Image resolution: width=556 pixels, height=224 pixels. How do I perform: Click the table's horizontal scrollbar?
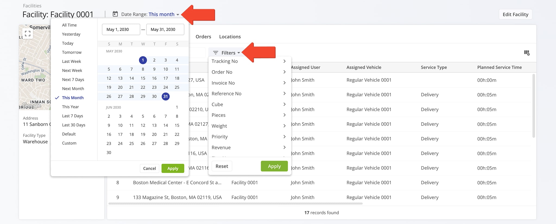[235, 203]
